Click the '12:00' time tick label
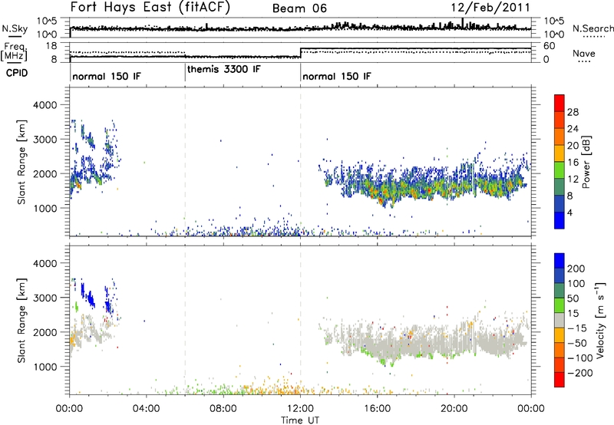This screenshot has height=425, width=614. coord(300,409)
